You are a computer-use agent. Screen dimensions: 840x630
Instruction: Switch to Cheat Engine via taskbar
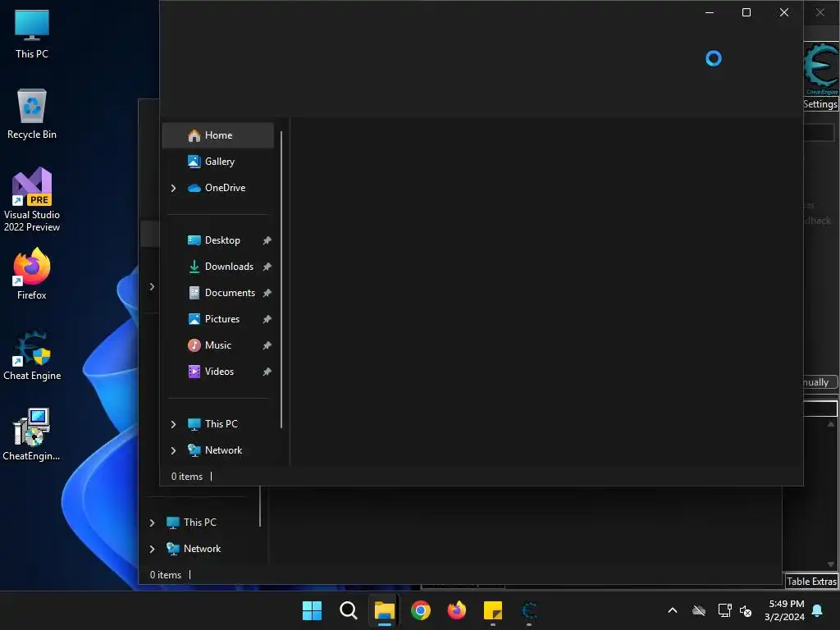coord(529,610)
